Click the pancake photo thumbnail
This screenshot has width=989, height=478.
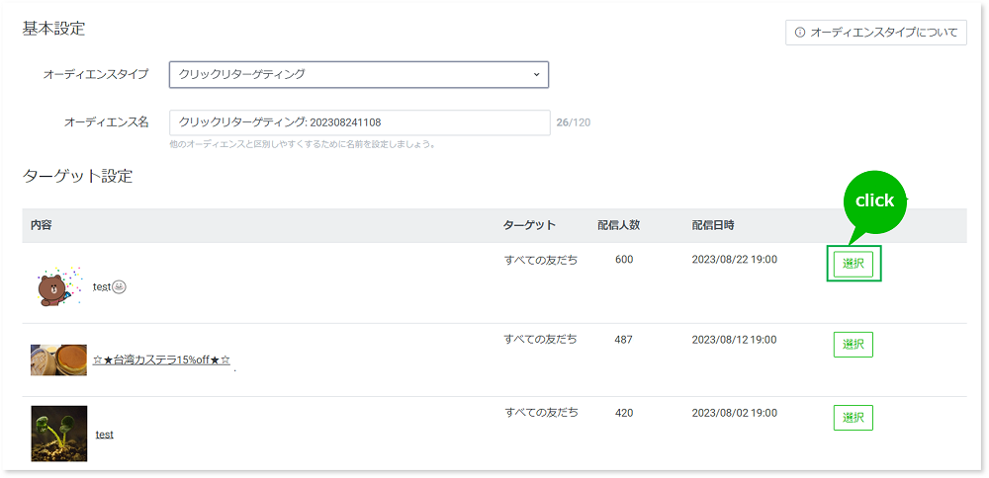[x=58, y=359]
